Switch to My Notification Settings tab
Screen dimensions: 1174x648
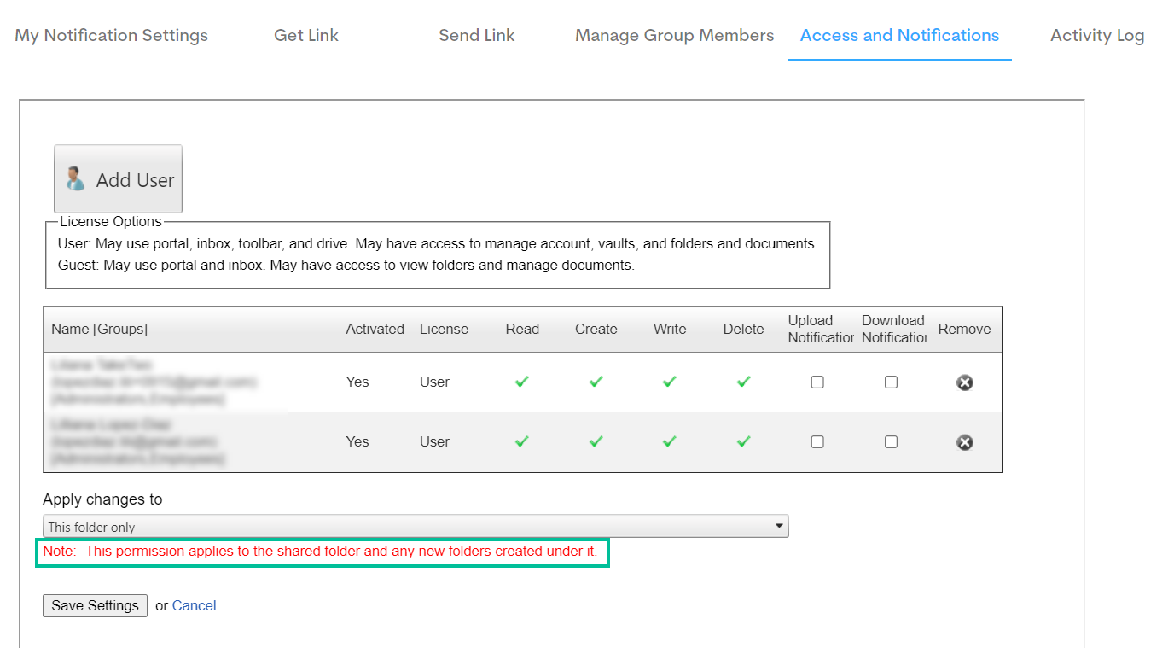[x=112, y=36]
